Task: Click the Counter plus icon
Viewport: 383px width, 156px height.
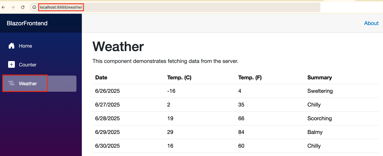Action: [x=11, y=65]
